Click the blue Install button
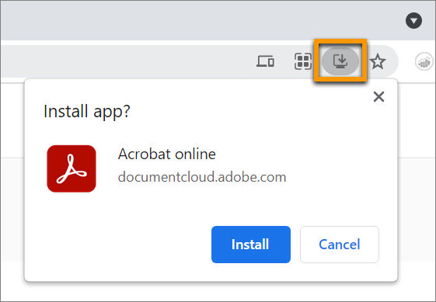Screen dimensions: 436x302 coord(251,245)
